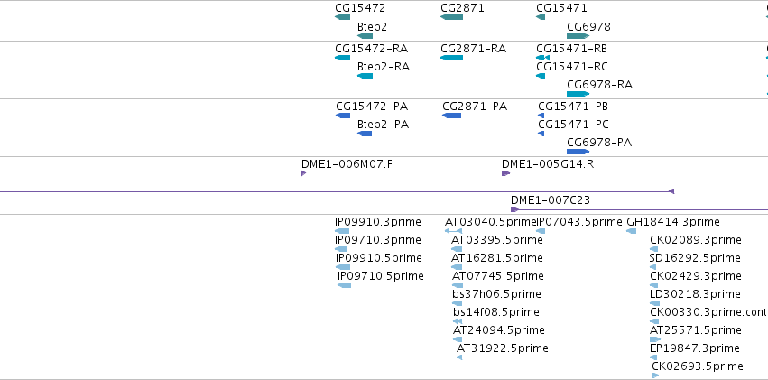The width and height of the screenshot is (768, 380).
Task: Click the DME1-007C23 BAC start marker
Action: [515, 209]
